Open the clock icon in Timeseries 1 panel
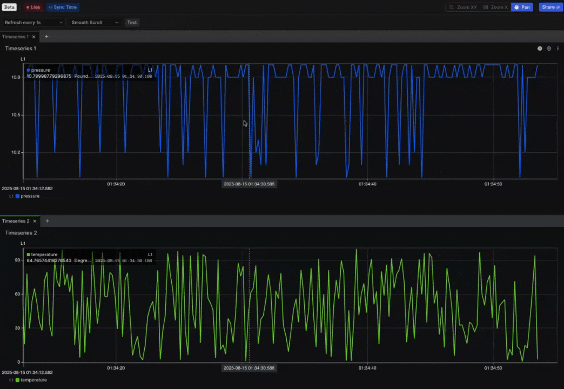Image resolution: width=564 pixels, height=389 pixels. tap(540, 49)
